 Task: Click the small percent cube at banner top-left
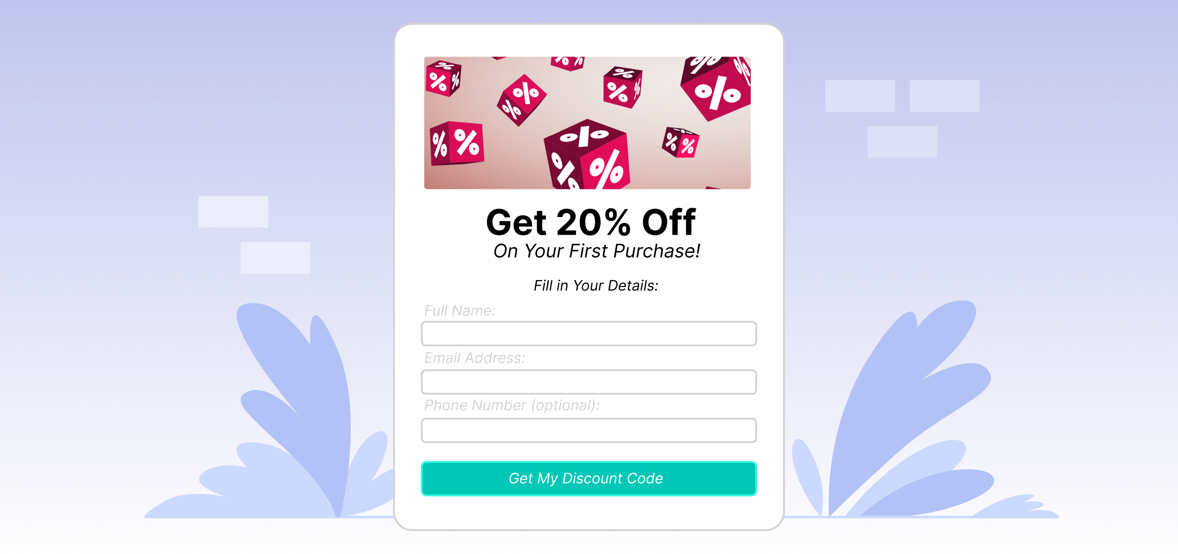pos(444,79)
